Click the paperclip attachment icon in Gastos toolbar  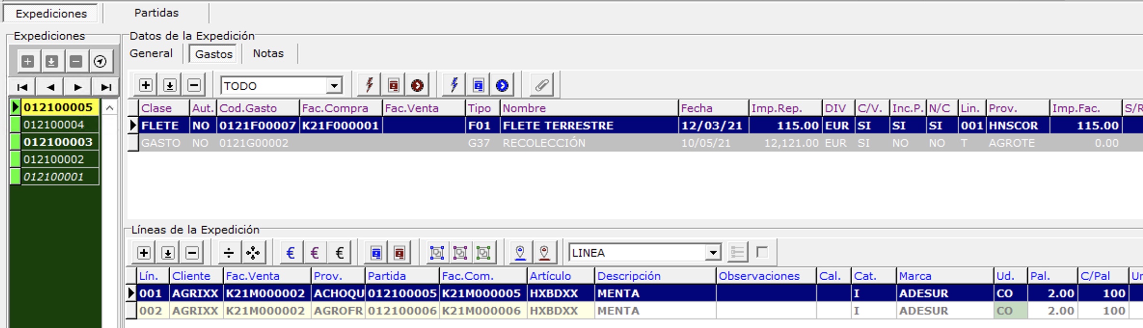pos(542,86)
